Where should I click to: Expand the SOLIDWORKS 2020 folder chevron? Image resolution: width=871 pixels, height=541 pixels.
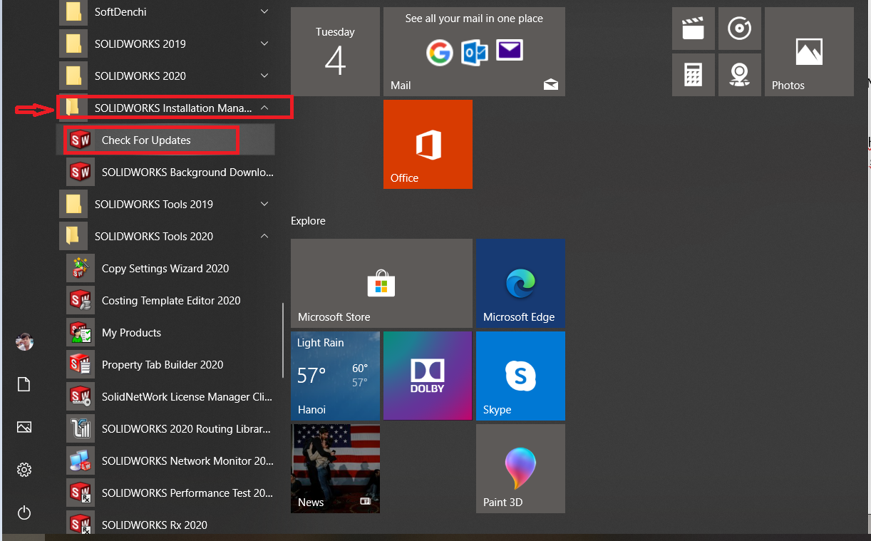(x=264, y=76)
